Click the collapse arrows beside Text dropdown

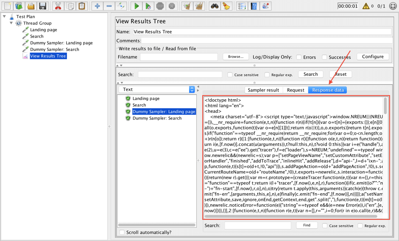pos(198,89)
